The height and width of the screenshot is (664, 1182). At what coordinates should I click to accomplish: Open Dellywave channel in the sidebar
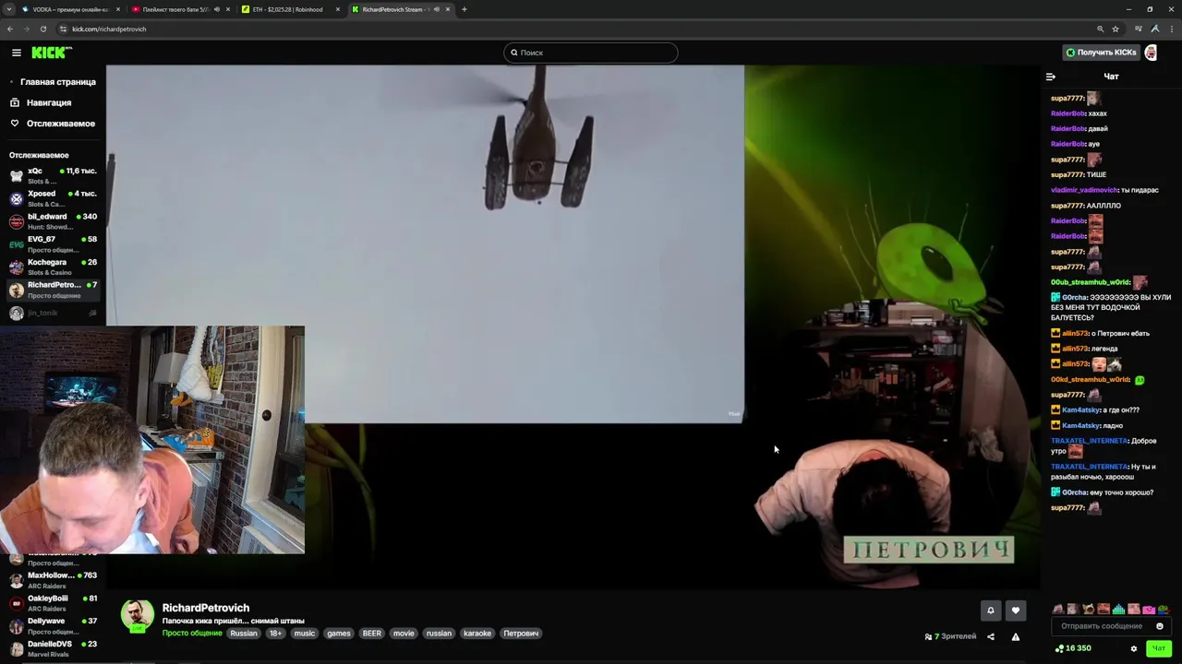click(53, 626)
